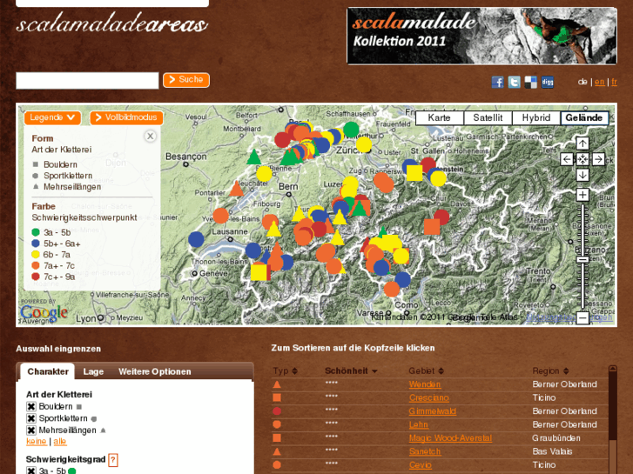
Task: Open the Lage filter tab
Action: 93,371
